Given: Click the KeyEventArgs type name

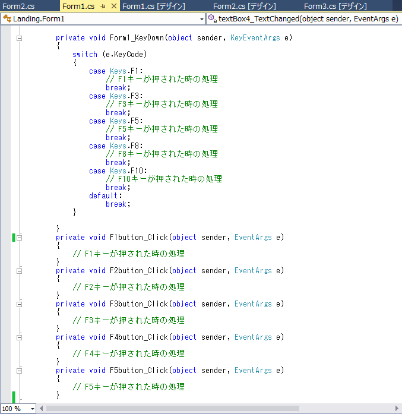Looking at the screenshot, I should (x=255, y=38).
